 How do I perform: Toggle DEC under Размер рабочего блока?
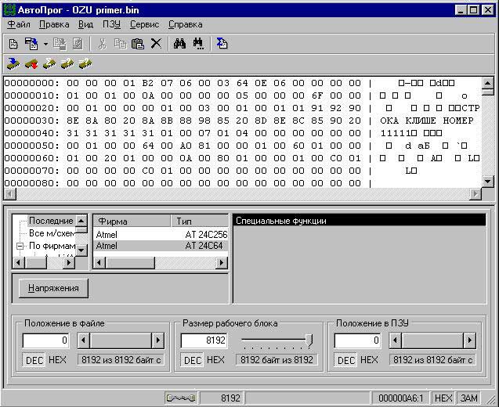[193, 360]
